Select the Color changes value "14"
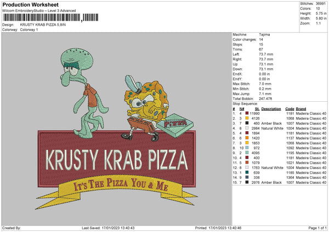Viewport: 329px width, 232px height. coord(261,39)
